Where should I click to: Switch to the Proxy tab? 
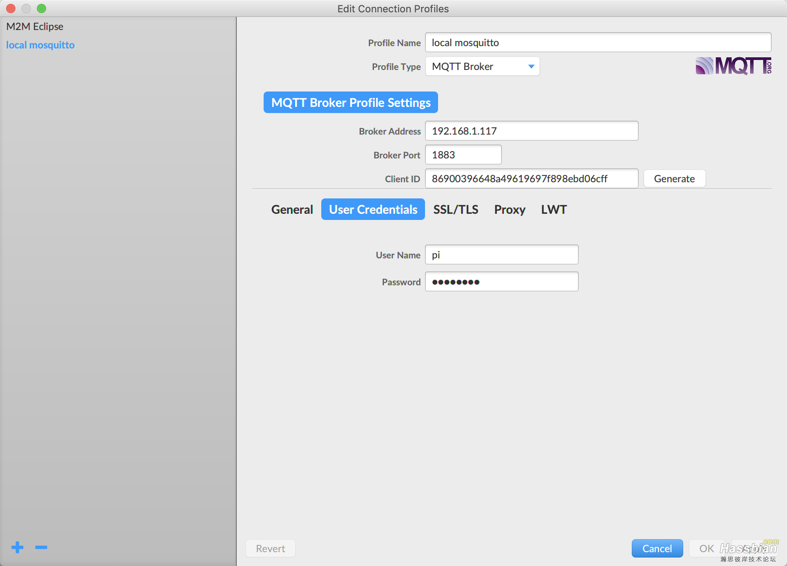[510, 210]
